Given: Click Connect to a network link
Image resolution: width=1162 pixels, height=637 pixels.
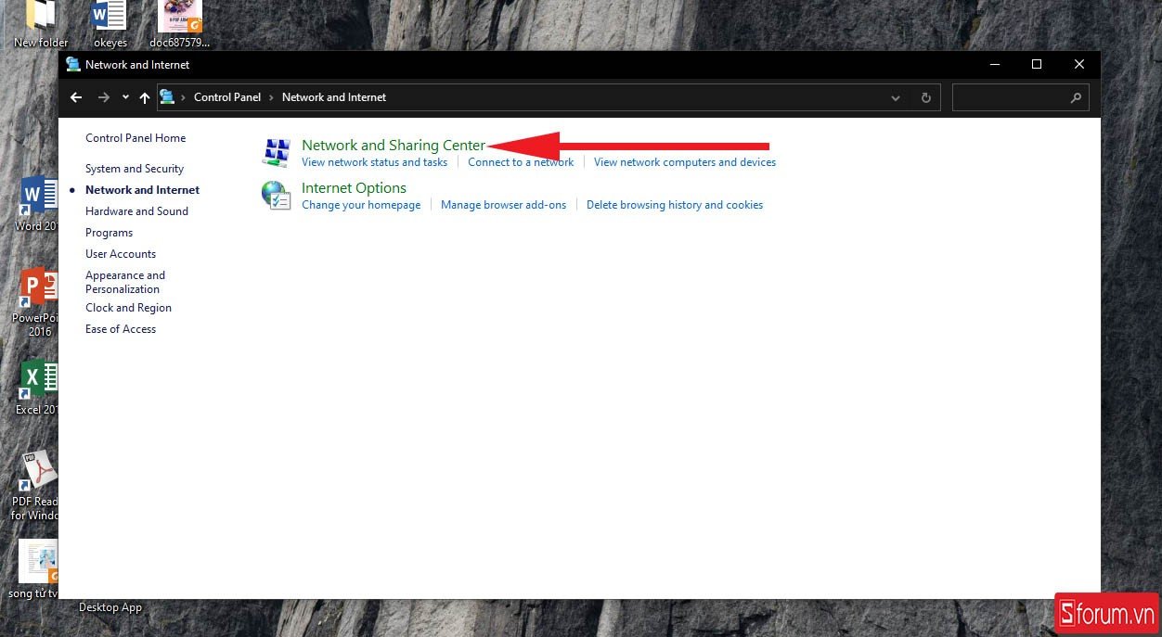Looking at the screenshot, I should point(520,161).
